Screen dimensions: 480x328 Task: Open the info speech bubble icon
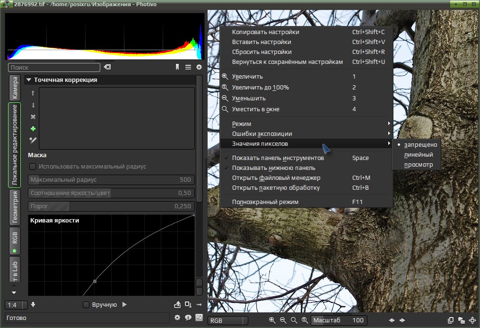point(188,318)
